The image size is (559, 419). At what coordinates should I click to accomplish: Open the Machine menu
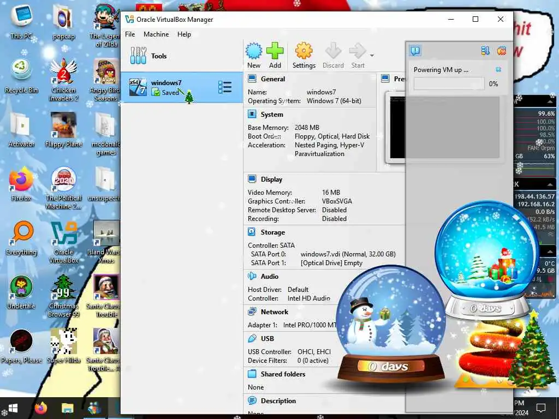(x=156, y=34)
